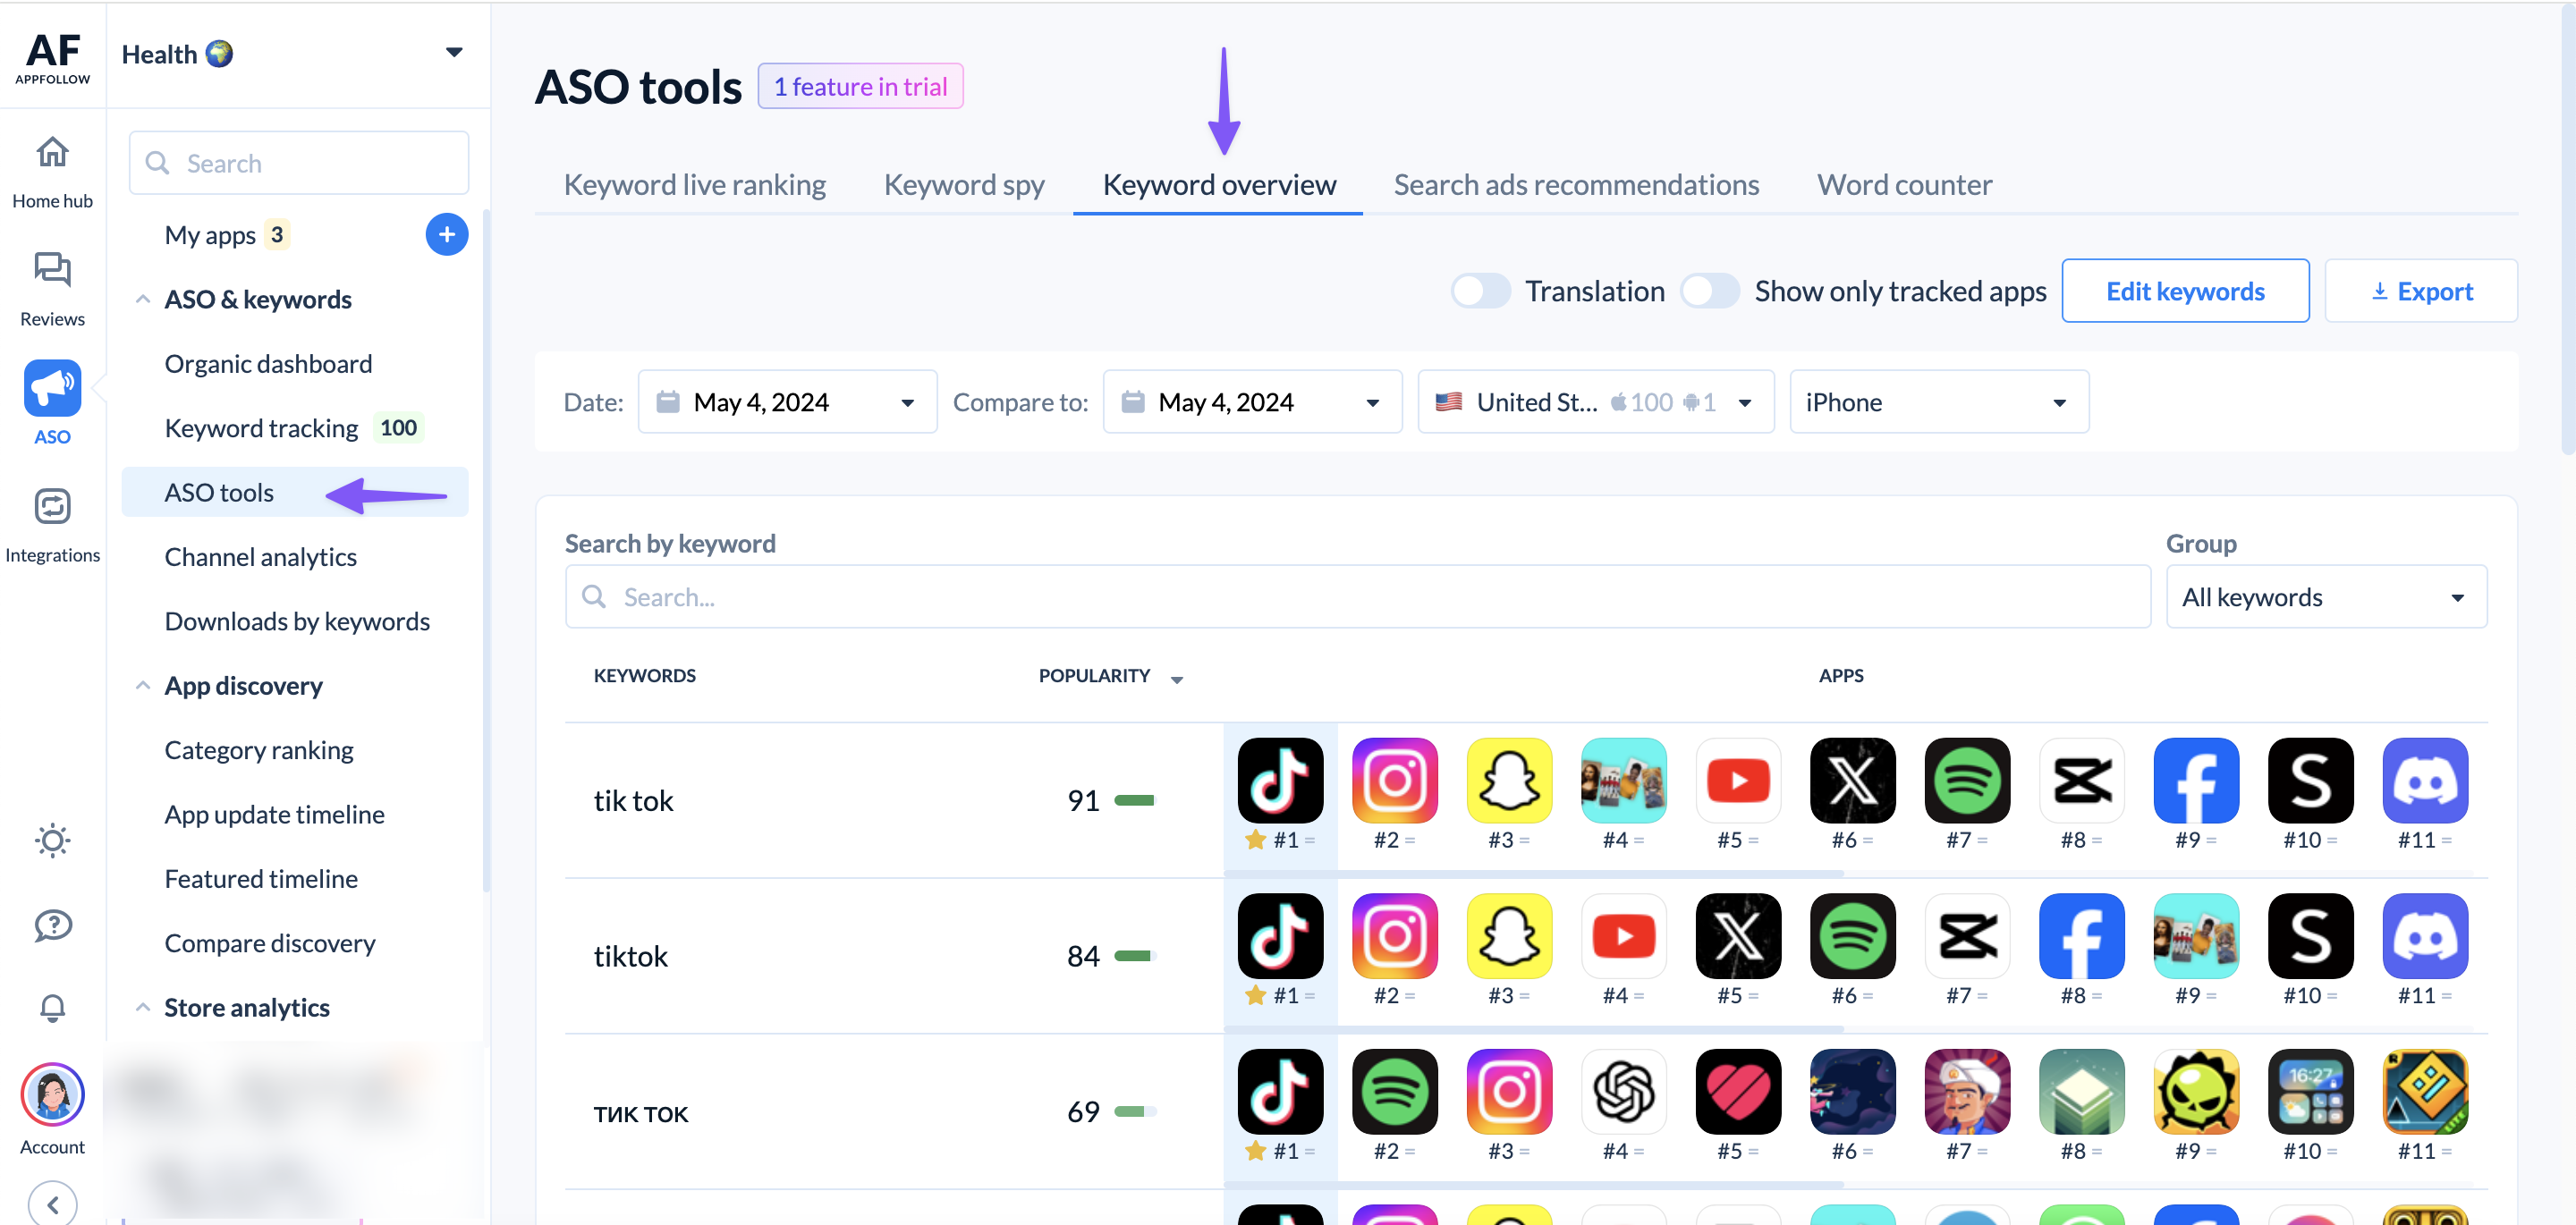Image resolution: width=2576 pixels, height=1225 pixels.
Task: Open help chat question icon
Action: [x=52, y=925]
